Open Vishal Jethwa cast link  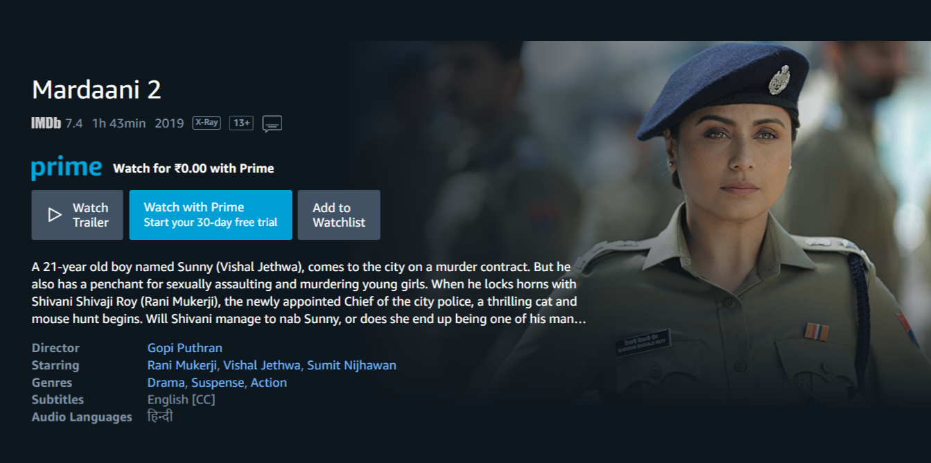(261, 365)
